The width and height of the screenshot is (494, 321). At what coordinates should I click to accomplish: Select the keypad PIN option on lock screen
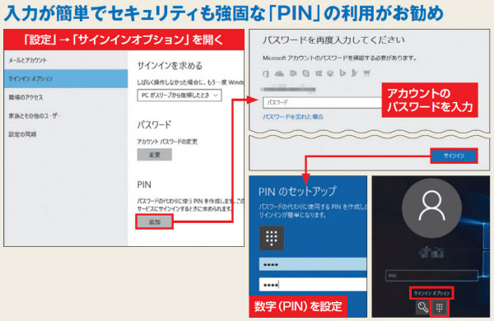tap(439, 307)
